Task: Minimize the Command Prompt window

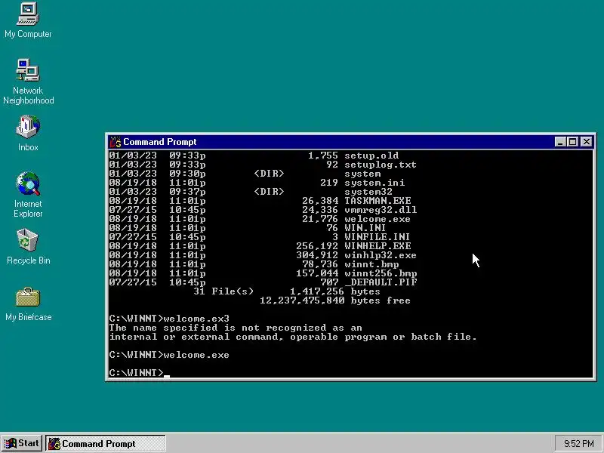Action: [560, 142]
